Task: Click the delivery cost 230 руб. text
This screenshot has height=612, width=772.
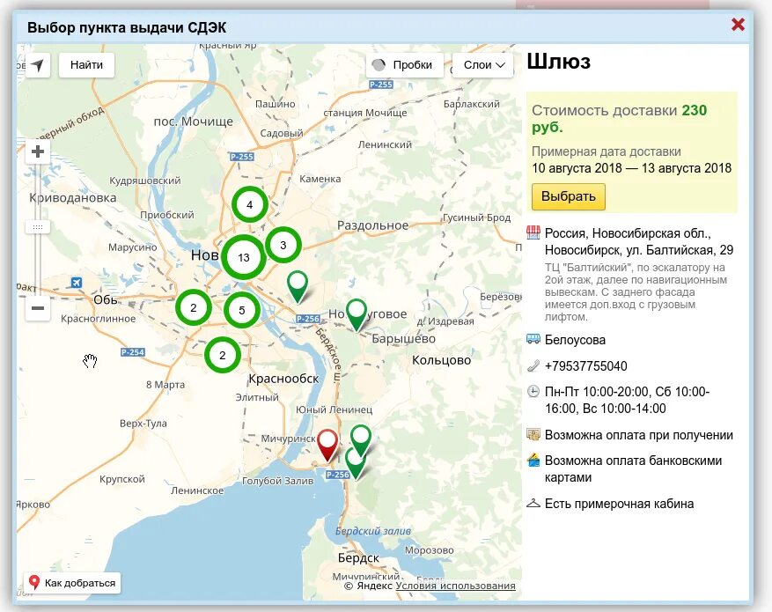Action: pos(620,118)
